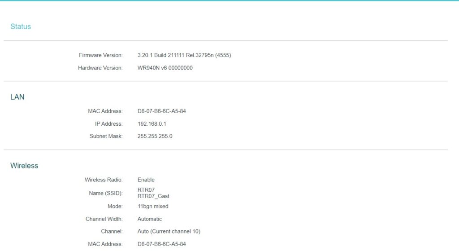Click the LAN section heading
The width and height of the screenshot is (459, 251).
(x=17, y=97)
